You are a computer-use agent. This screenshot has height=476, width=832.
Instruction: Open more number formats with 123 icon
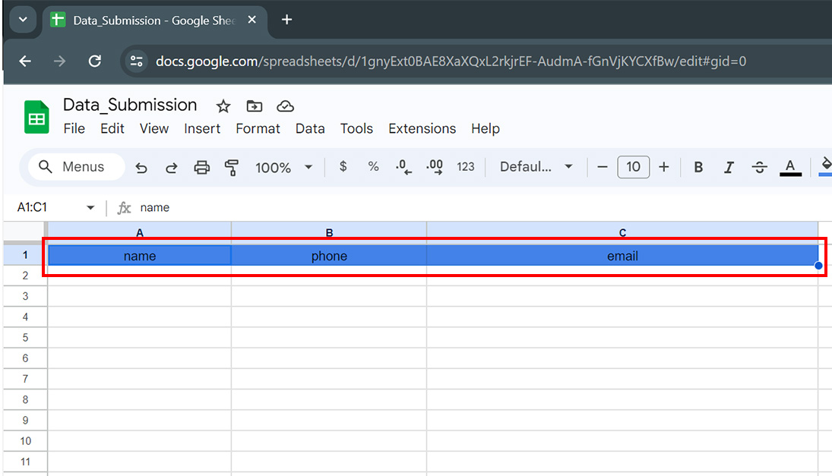(465, 167)
